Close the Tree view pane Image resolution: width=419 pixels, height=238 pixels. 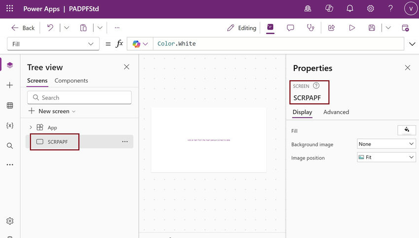tap(127, 67)
